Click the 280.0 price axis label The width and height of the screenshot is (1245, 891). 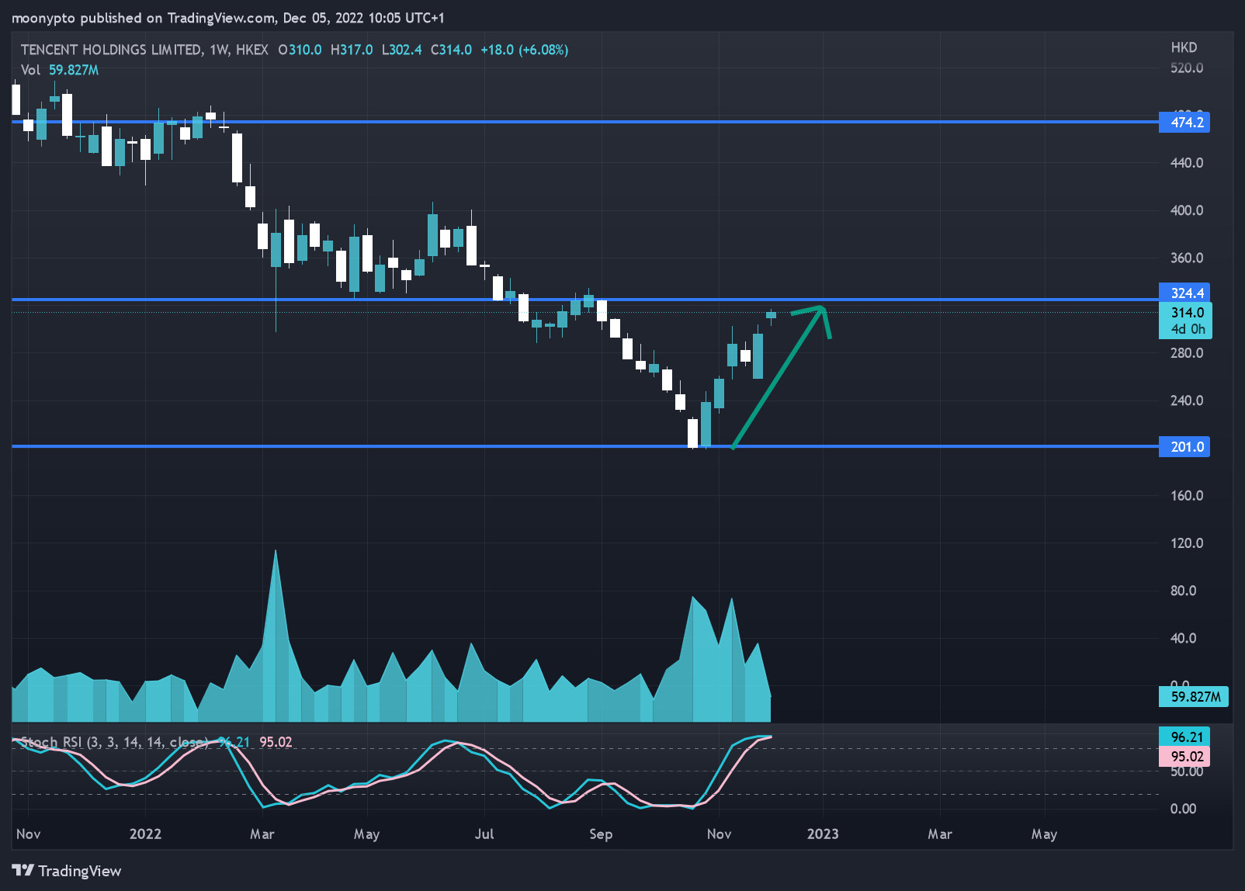[x=1187, y=352]
